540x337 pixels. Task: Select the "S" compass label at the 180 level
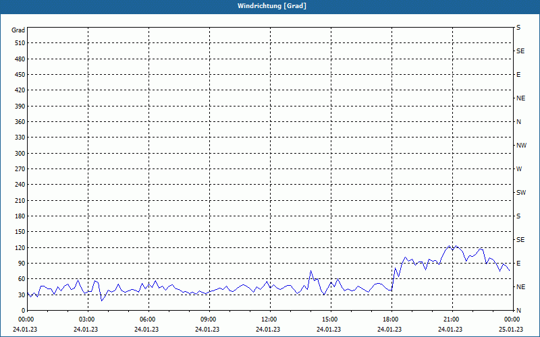pyautogui.click(x=518, y=216)
